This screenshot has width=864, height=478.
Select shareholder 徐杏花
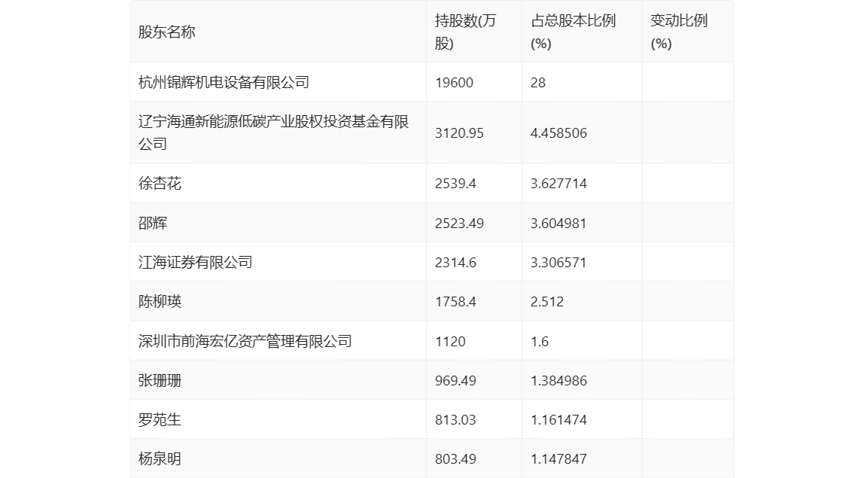coord(160,183)
